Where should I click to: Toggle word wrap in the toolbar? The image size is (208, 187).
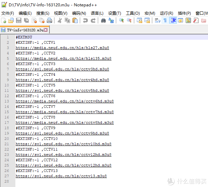pos(158,21)
